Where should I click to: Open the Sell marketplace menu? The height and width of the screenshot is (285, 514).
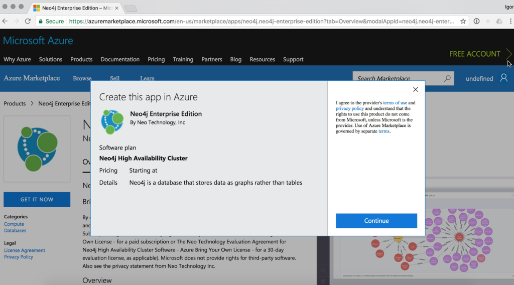(x=115, y=78)
